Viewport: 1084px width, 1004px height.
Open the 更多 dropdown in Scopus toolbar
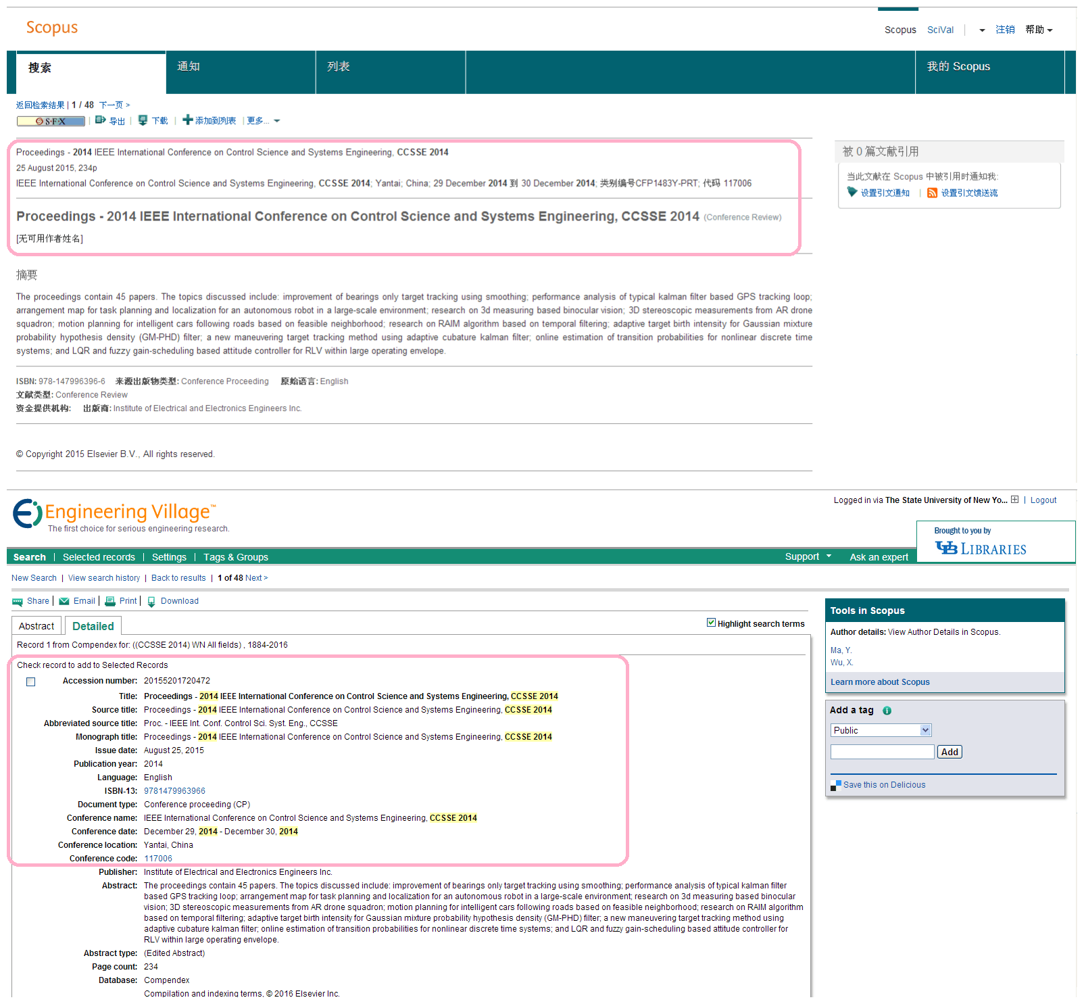(x=264, y=121)
